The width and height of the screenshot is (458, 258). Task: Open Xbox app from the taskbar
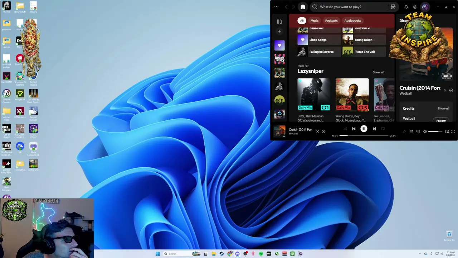coord(292,254)
